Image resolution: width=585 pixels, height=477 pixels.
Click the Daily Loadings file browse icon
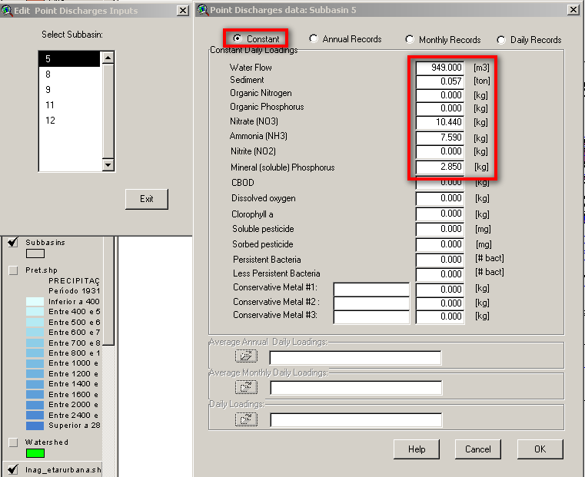click(x=246, y=419)
